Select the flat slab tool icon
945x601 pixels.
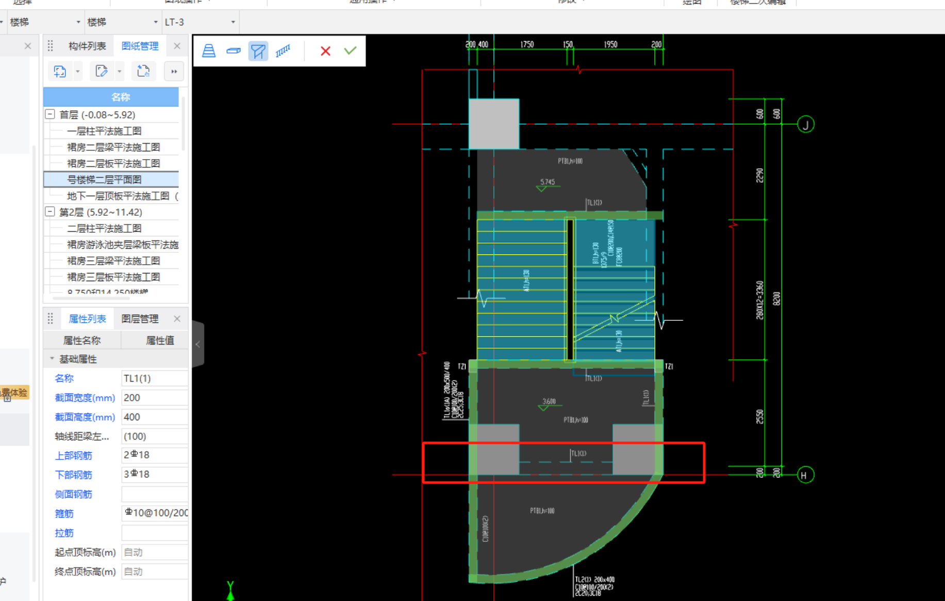234,50
